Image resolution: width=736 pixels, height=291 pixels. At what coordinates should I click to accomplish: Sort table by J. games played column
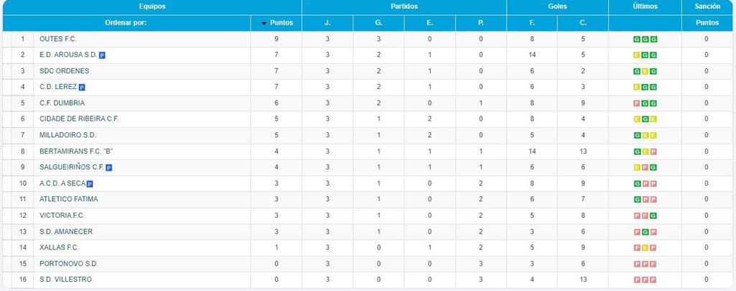328,23
